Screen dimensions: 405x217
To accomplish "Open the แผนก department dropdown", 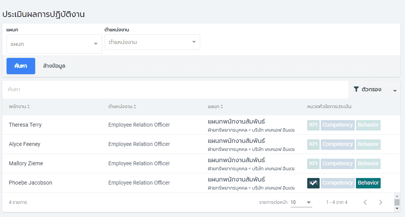I will (x=54, y=44).
